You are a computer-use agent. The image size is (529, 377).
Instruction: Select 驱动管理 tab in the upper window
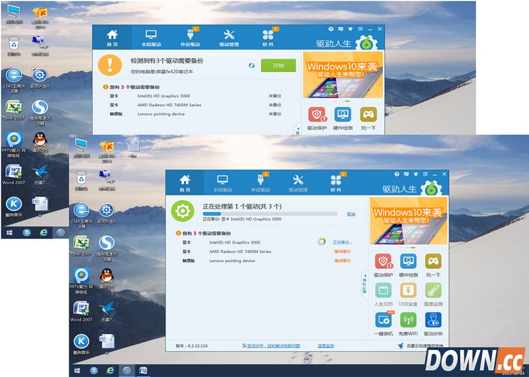tap(229, 38)
